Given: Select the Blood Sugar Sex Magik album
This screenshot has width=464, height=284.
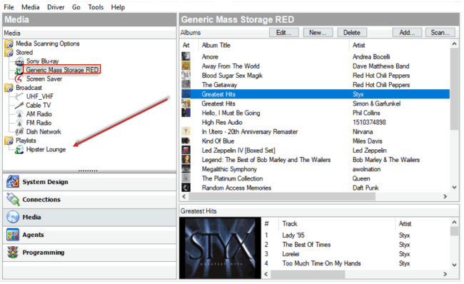Looking at the screenshot, I should [x=316, y=76].
